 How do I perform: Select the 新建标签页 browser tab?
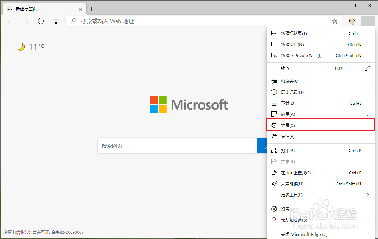[x=45, y=9]
